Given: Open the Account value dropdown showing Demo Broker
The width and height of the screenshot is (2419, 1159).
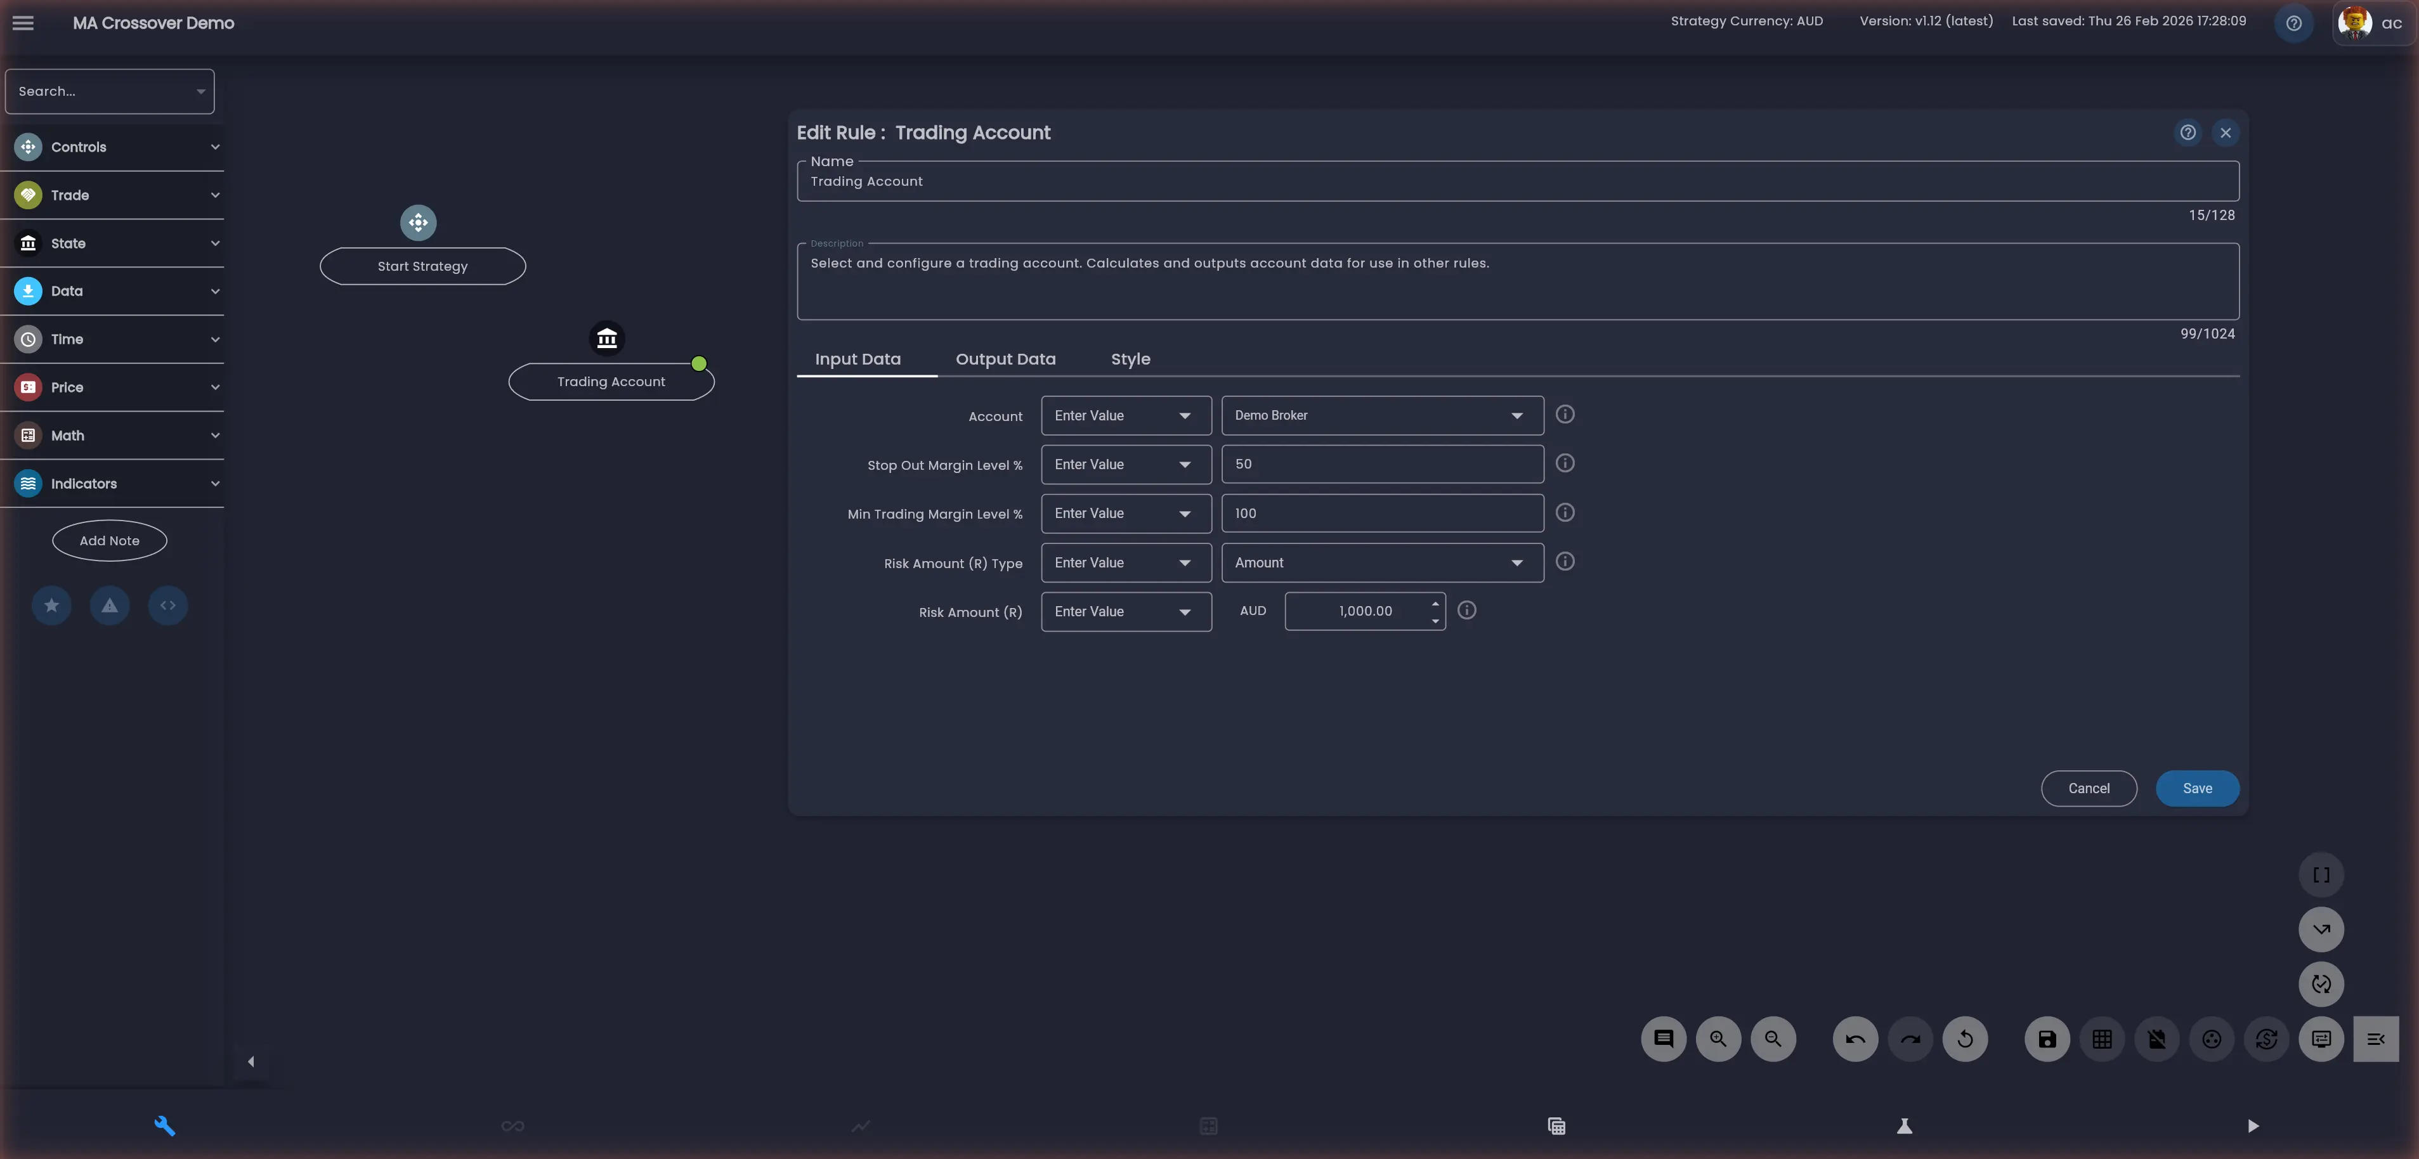Looking at the screenshot, I should [x=1379, y=415].
